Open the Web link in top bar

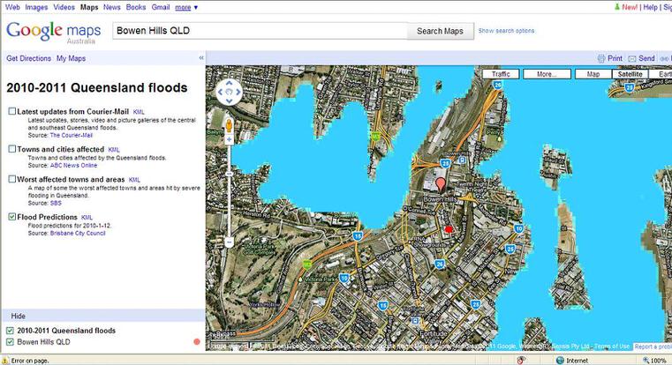pyautogui.click(x=12, y=7)
